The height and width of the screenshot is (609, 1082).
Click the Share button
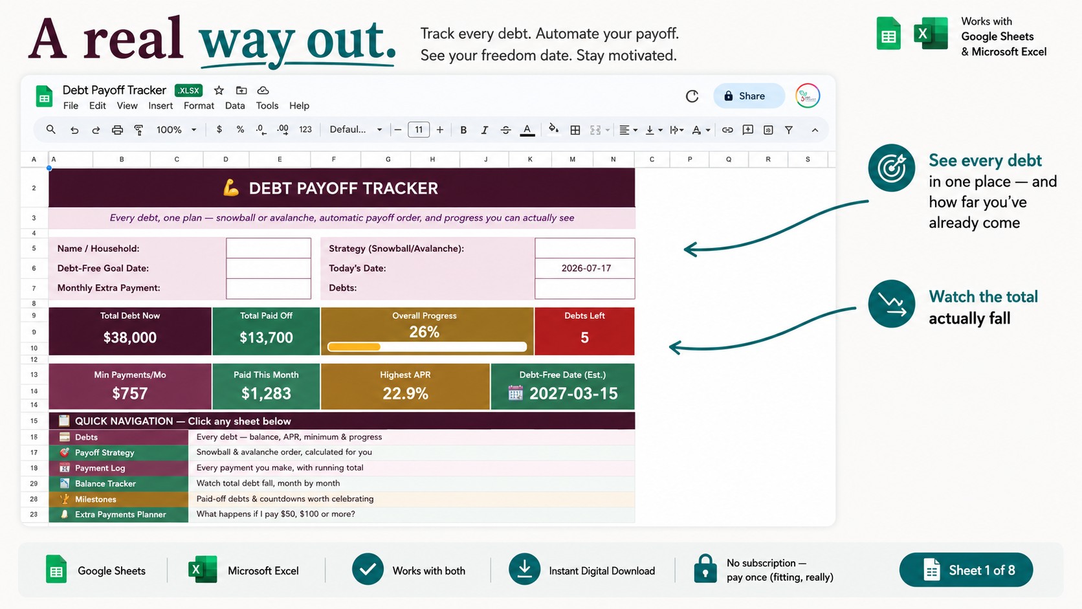point(749,96)
